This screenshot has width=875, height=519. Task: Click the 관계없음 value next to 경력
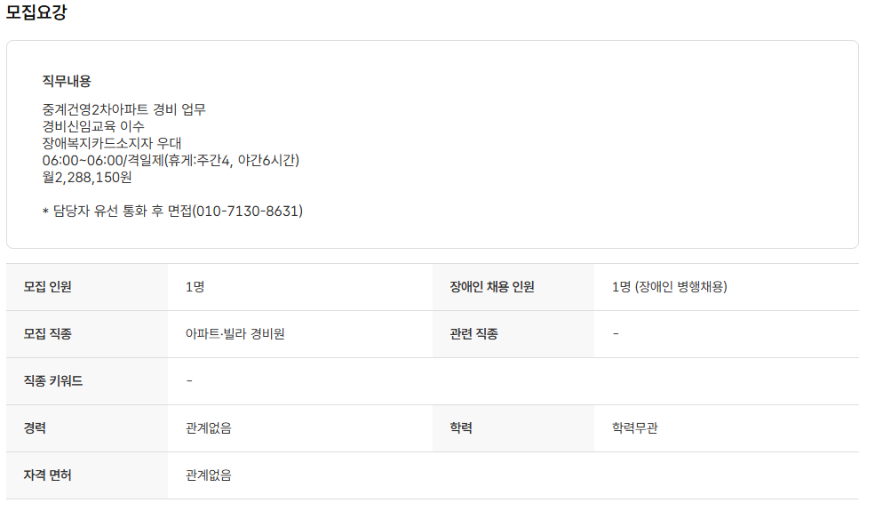pyautogui.click(x=209, y=428)
